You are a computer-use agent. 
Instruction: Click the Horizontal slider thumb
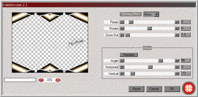[150, 67]
